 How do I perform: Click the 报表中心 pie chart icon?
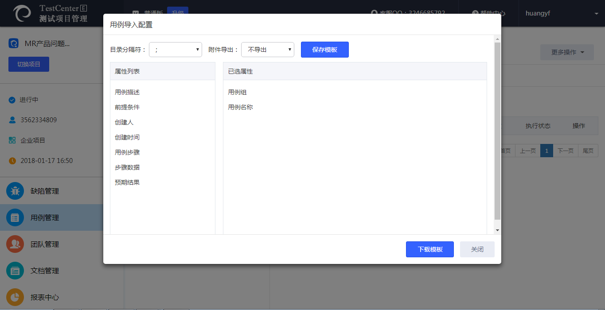click(15, 297)
